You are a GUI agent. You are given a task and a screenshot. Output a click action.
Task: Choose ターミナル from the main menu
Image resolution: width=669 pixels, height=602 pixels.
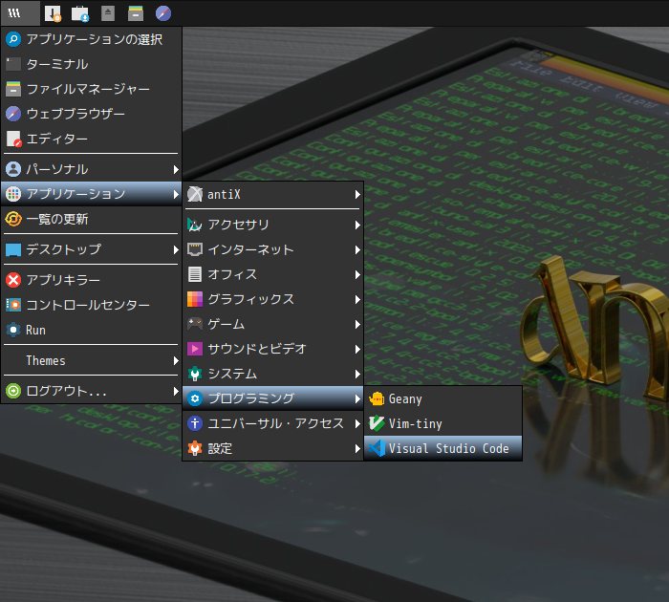click(92, 64)
